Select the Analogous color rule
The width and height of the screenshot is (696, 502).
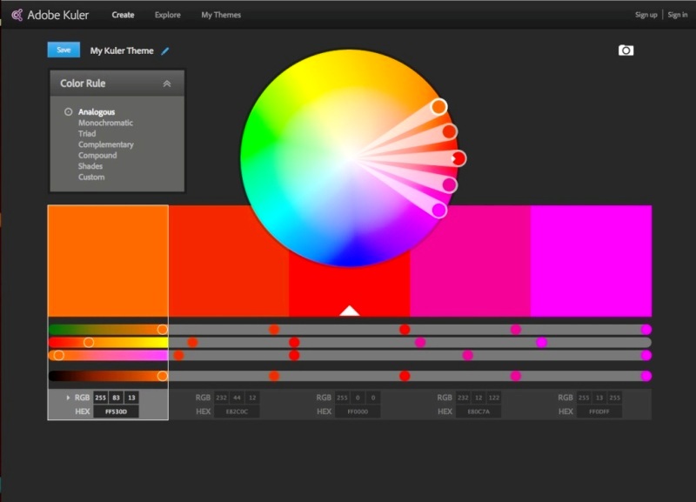click(97, 112)
